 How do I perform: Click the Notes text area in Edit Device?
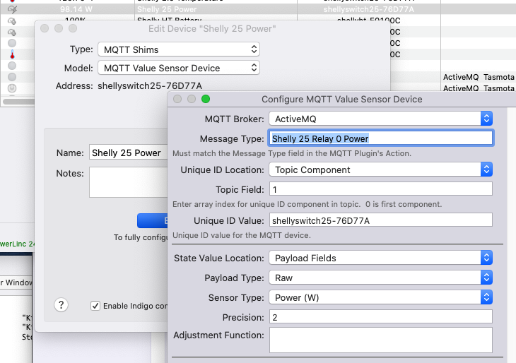[129, 182]
